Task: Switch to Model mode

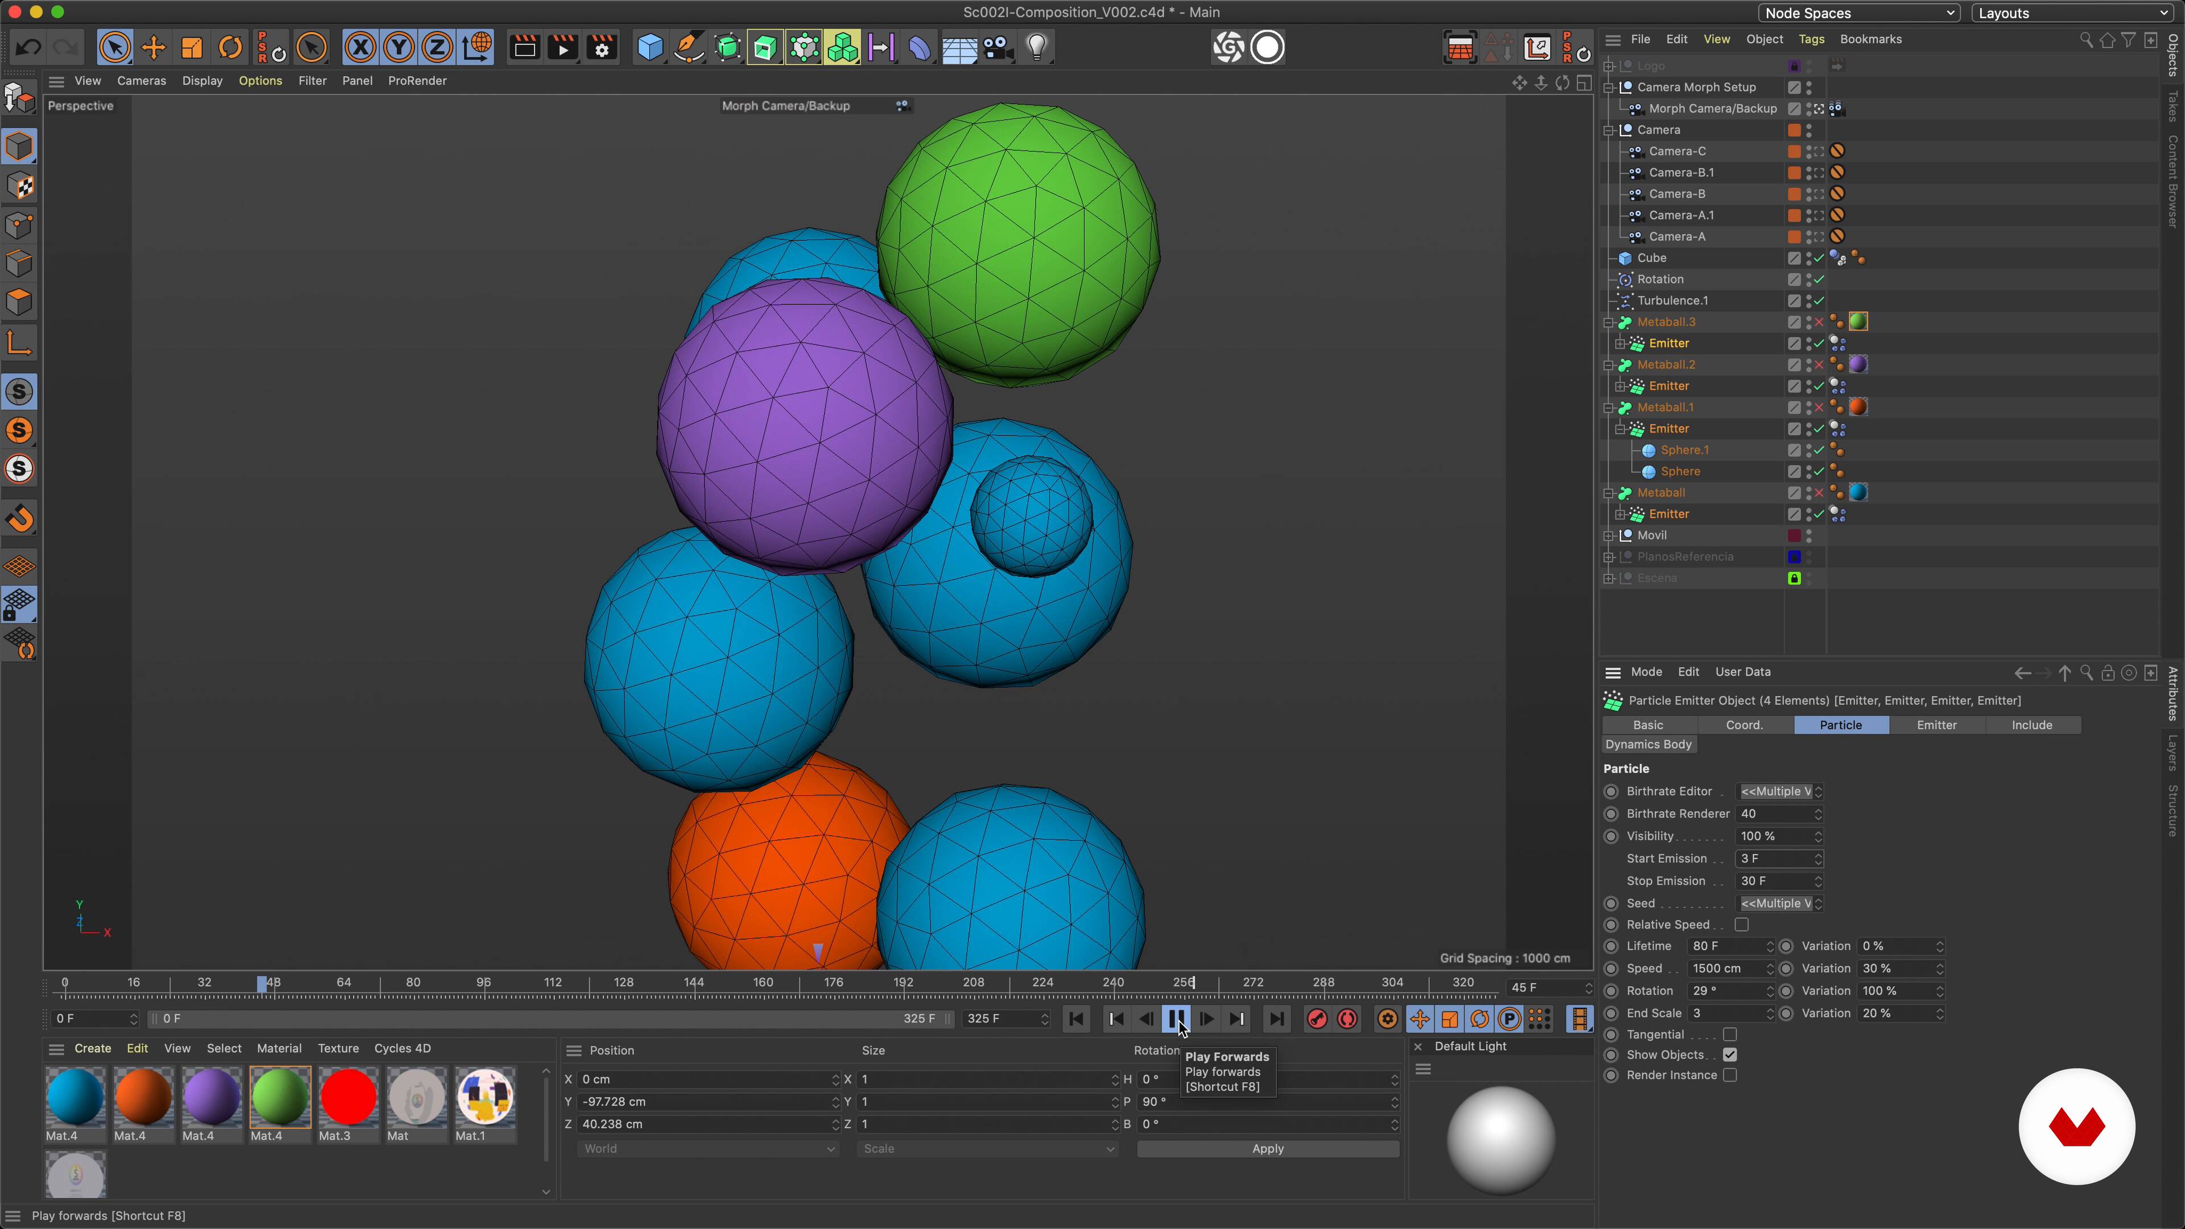Action: click(19, 147)
